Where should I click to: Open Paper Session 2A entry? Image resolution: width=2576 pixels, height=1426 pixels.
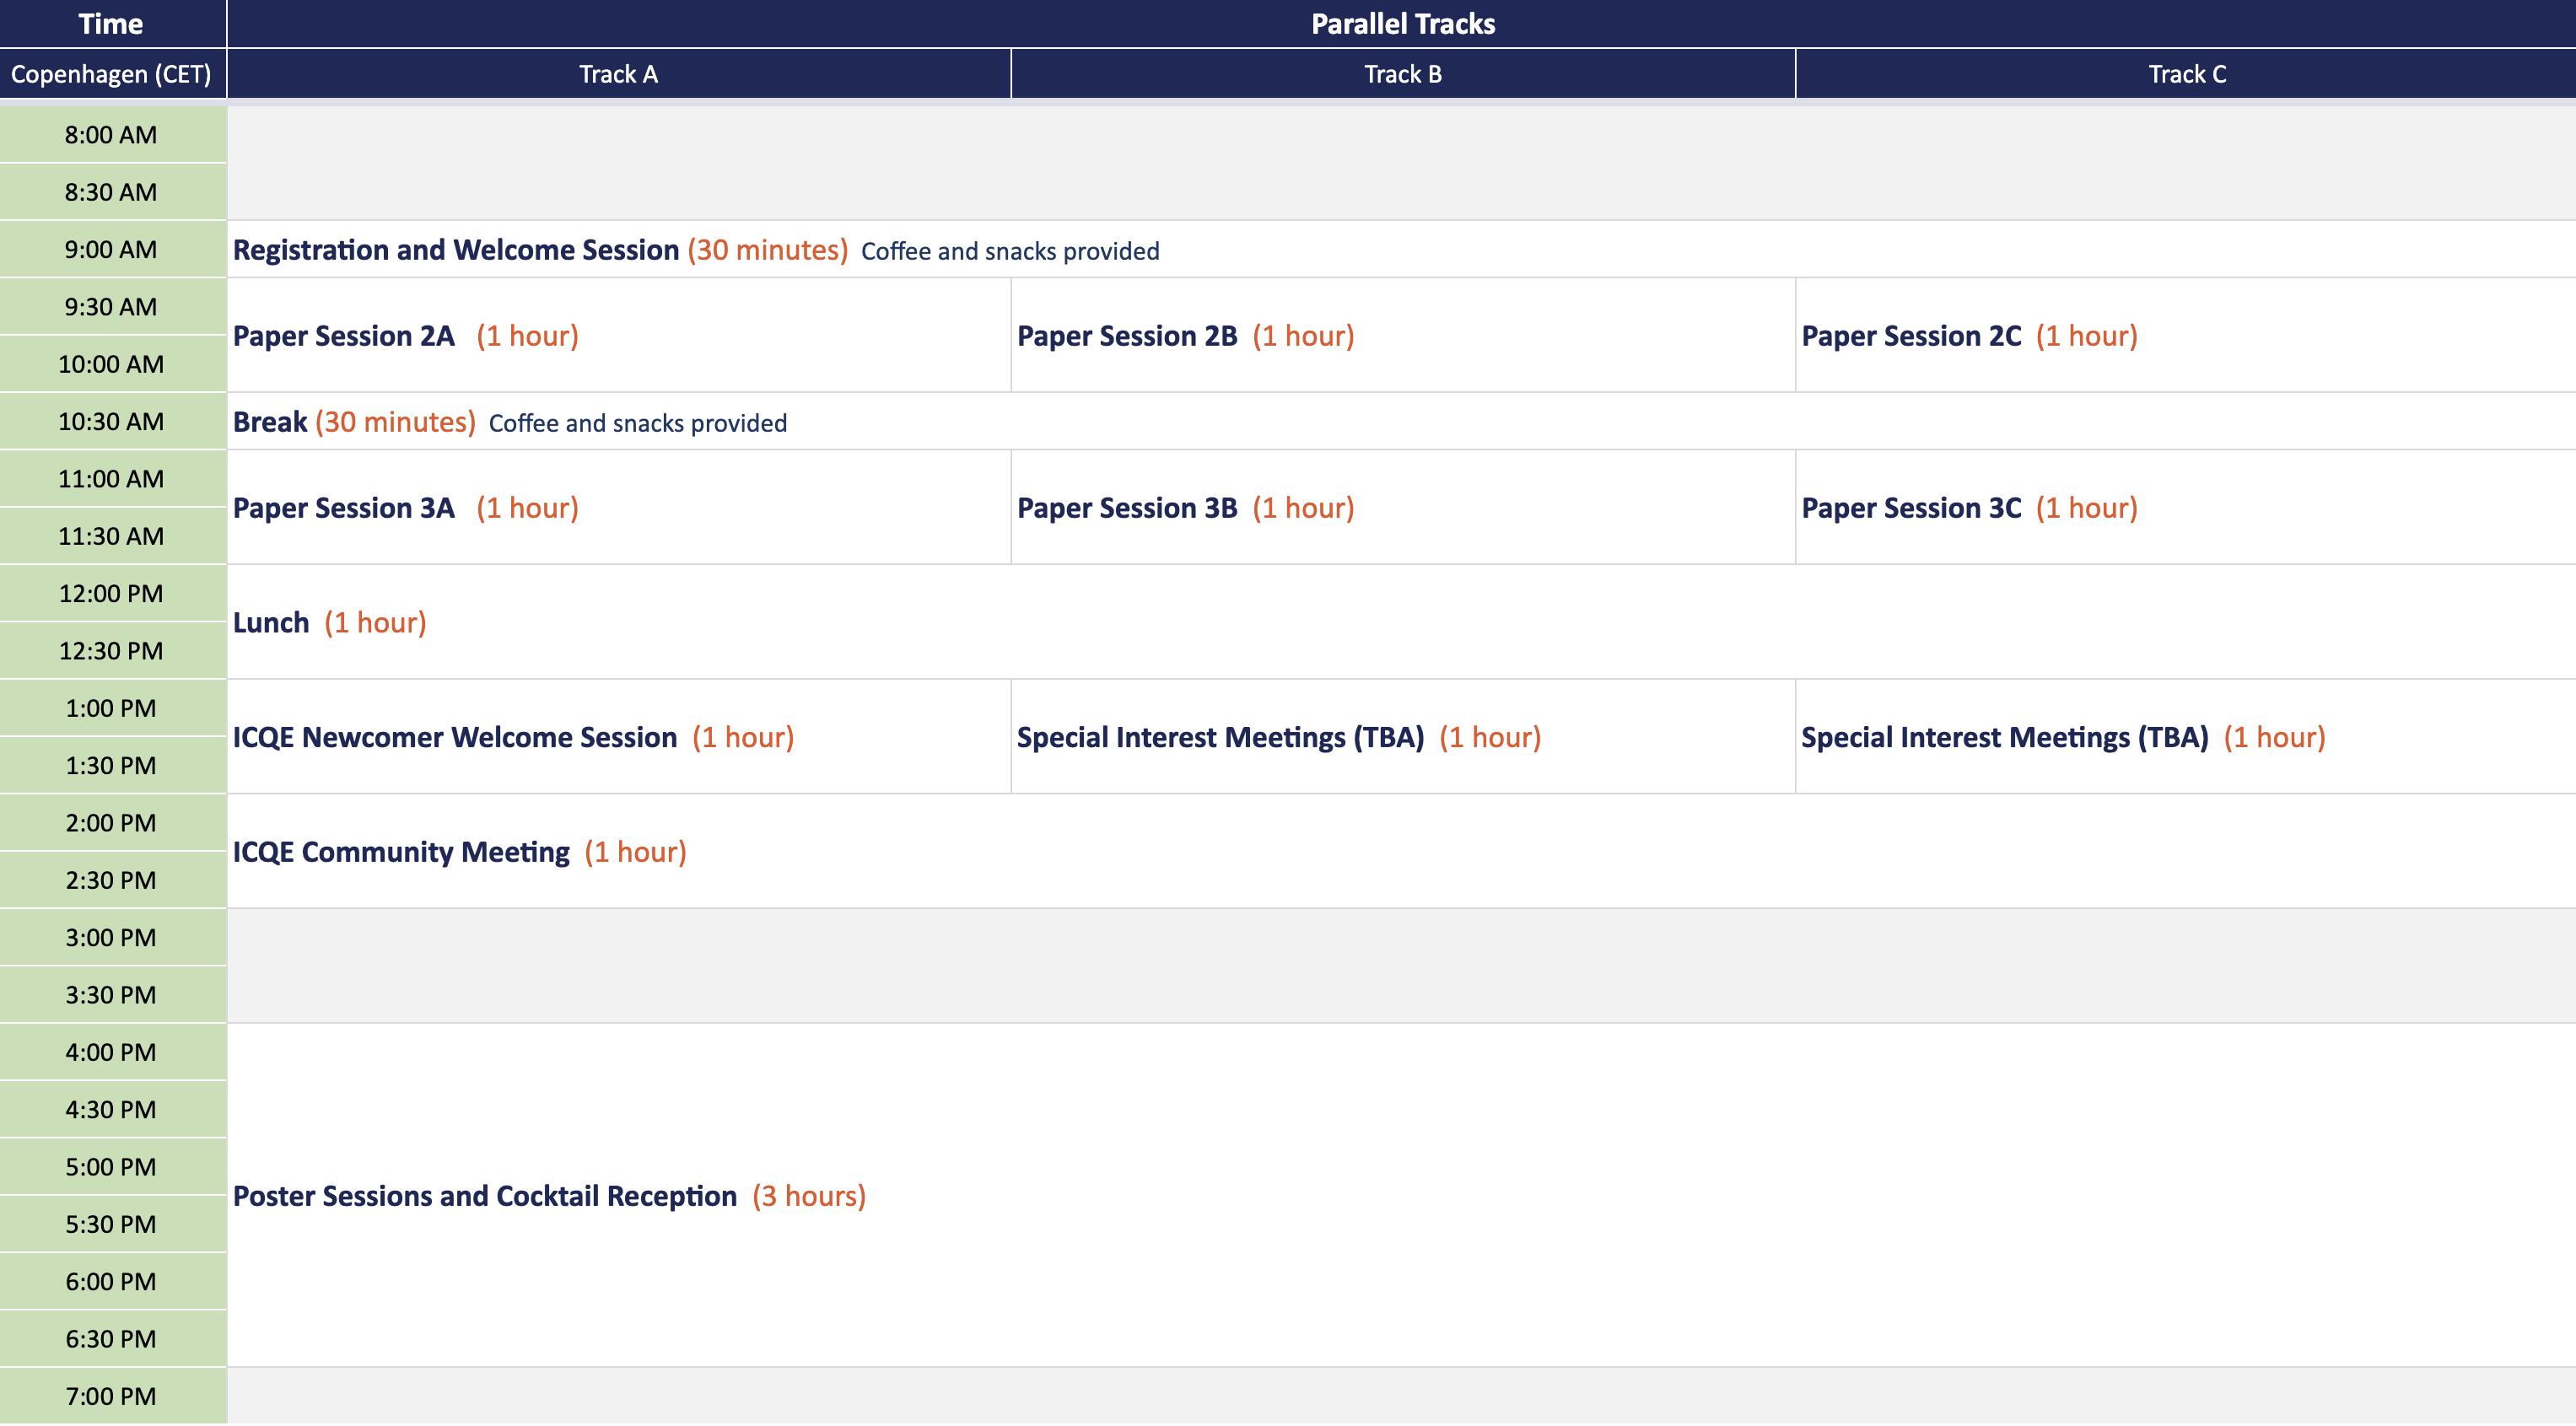pyautogui.click(x=619, y=335)
